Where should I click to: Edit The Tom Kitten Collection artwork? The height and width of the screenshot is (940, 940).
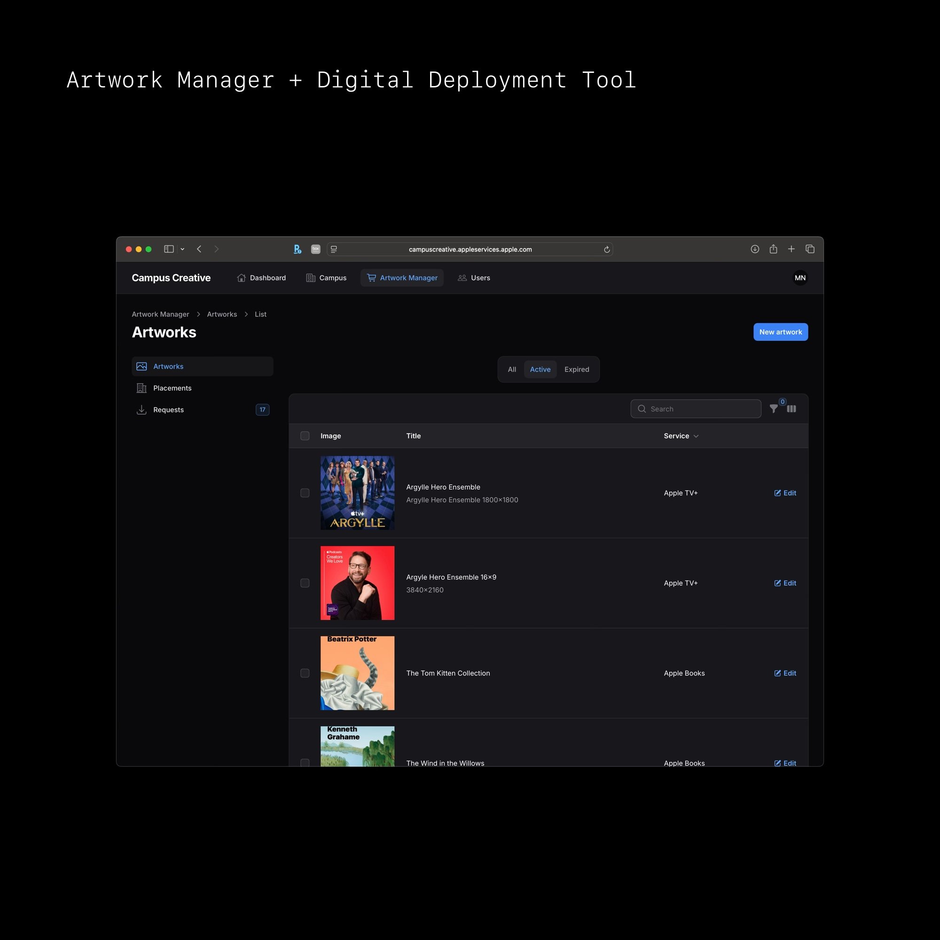pyautogui.click(x=785, y=673)
